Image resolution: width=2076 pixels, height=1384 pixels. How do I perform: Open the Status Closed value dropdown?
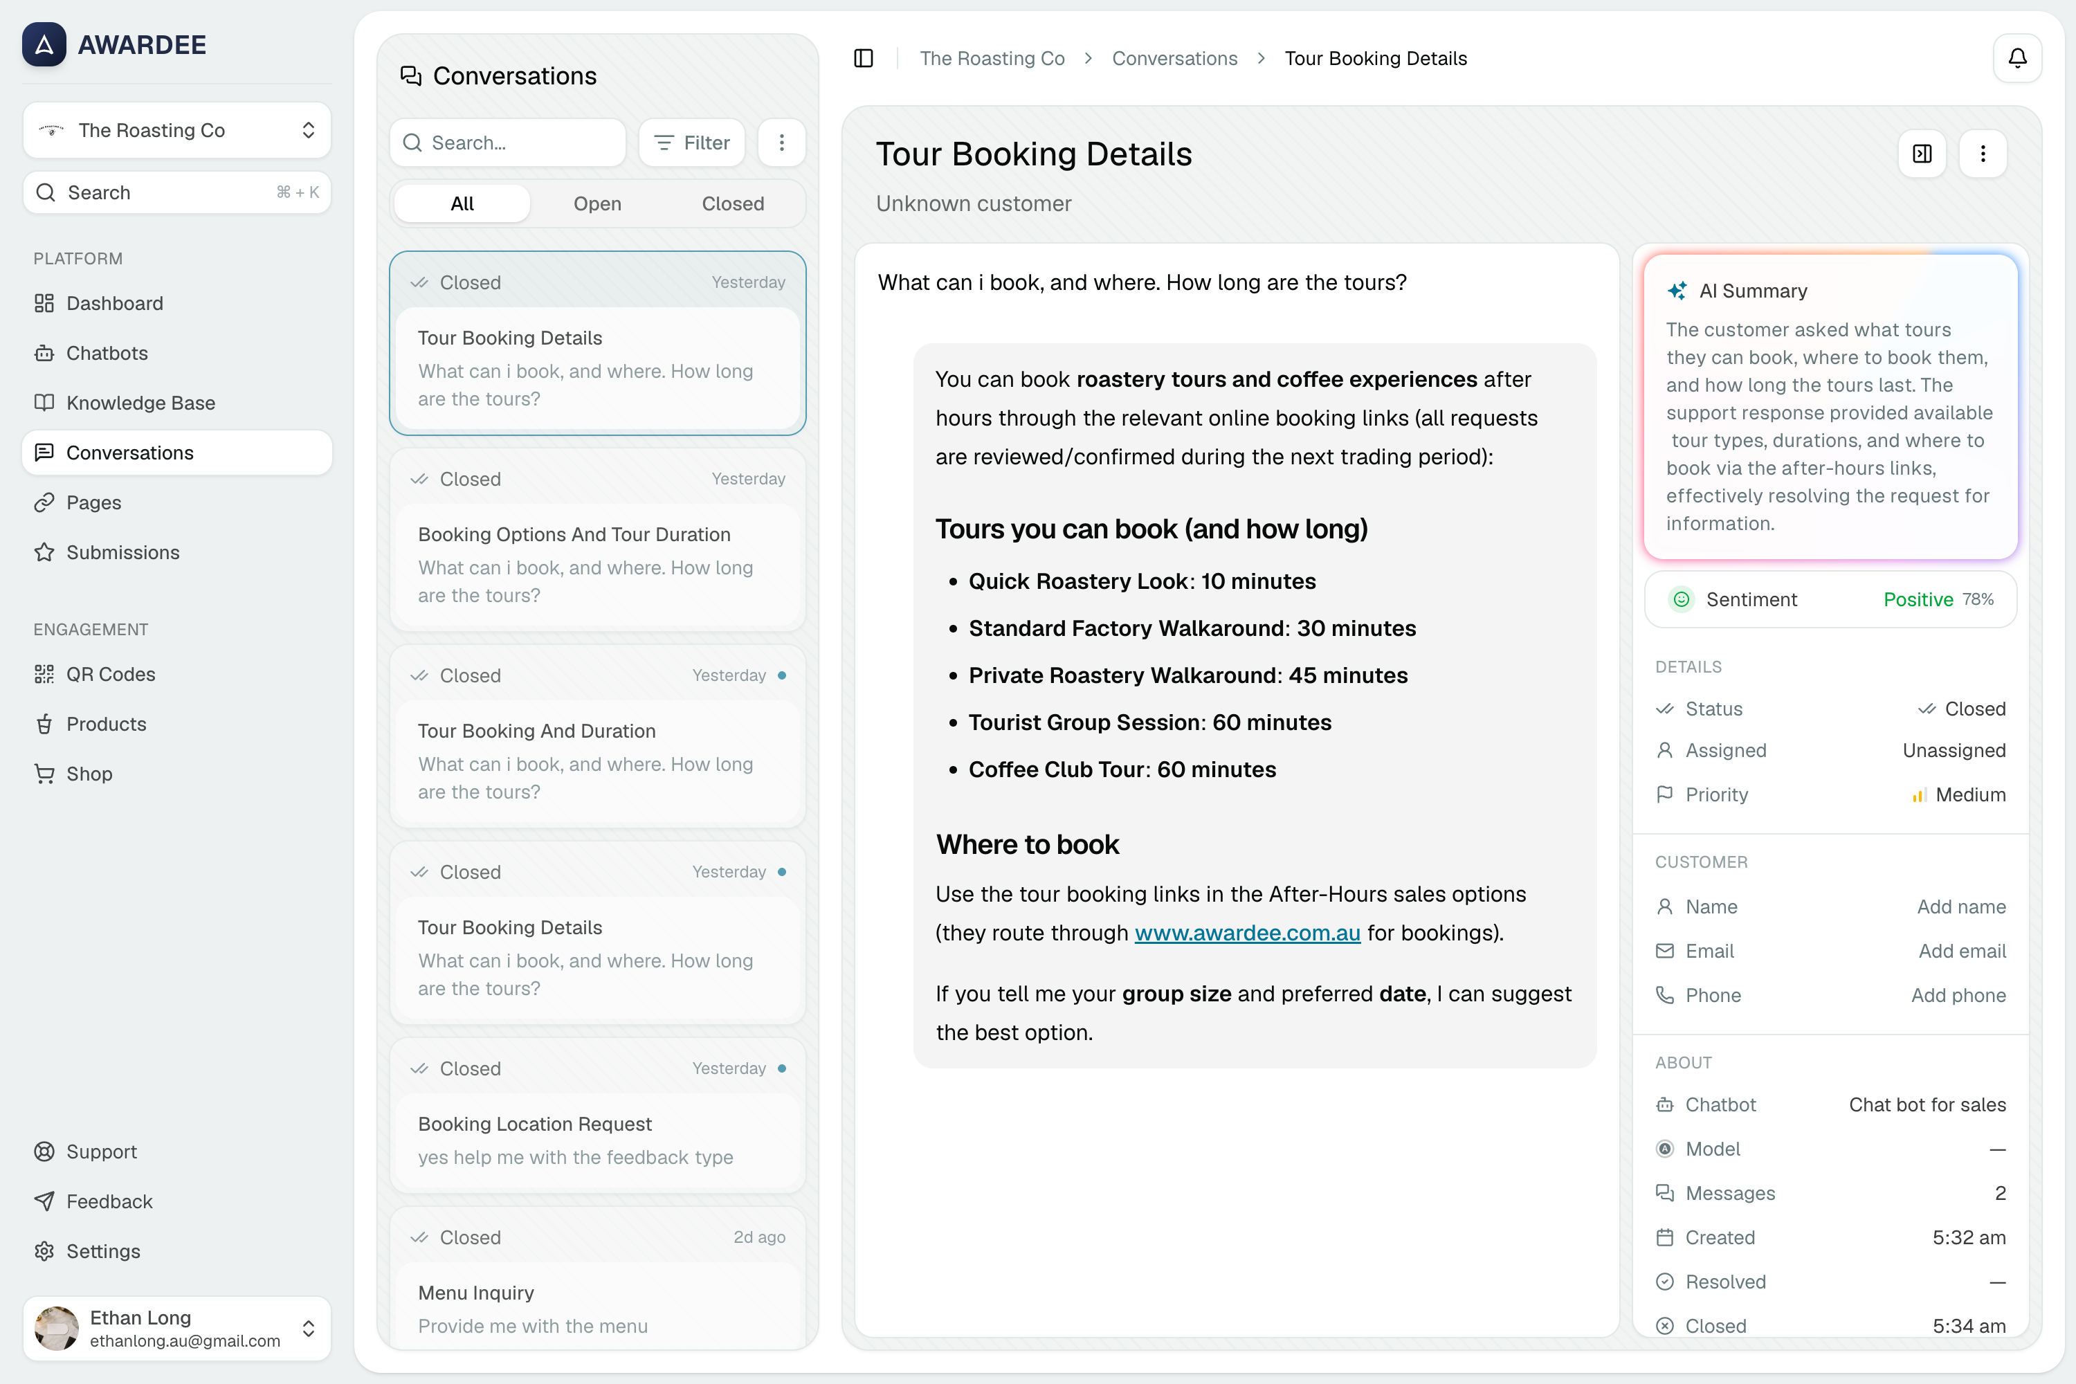pos(1961,709)
